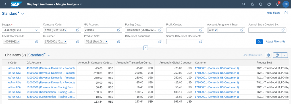Expand the Ledger dropdown
Image resolution: width=291 pixels, height=104 pixels.
(x=37, y=30)
